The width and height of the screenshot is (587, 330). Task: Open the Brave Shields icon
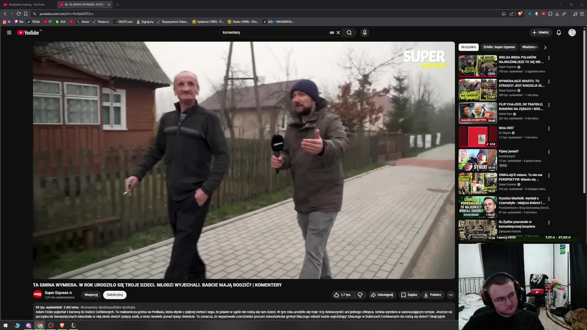point(520,14)
